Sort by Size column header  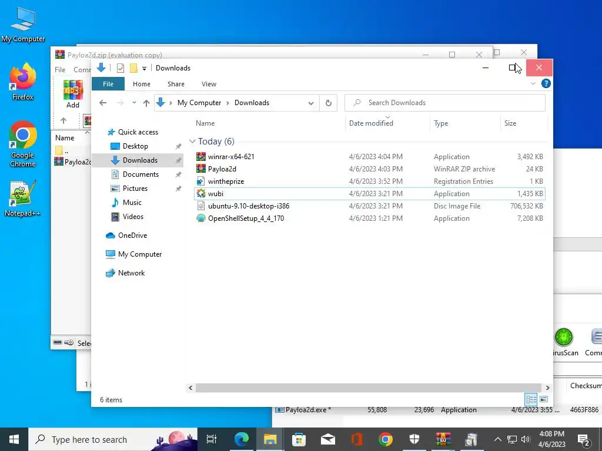(510, 123)
